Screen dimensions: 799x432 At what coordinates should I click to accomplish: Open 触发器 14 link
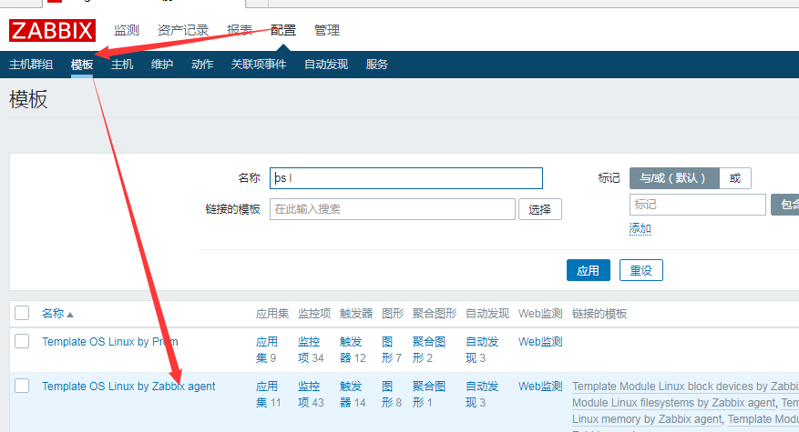(x=353, y=395)
